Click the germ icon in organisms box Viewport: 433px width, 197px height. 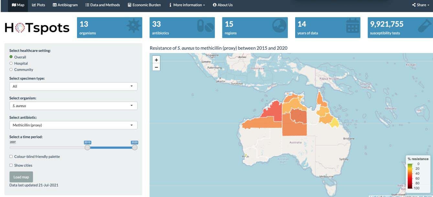(133, 26)
